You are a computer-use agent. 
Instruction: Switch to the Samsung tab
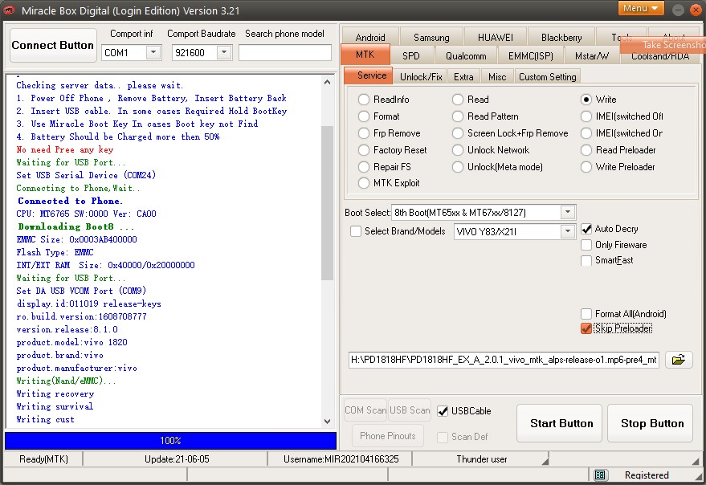[431, 37]
